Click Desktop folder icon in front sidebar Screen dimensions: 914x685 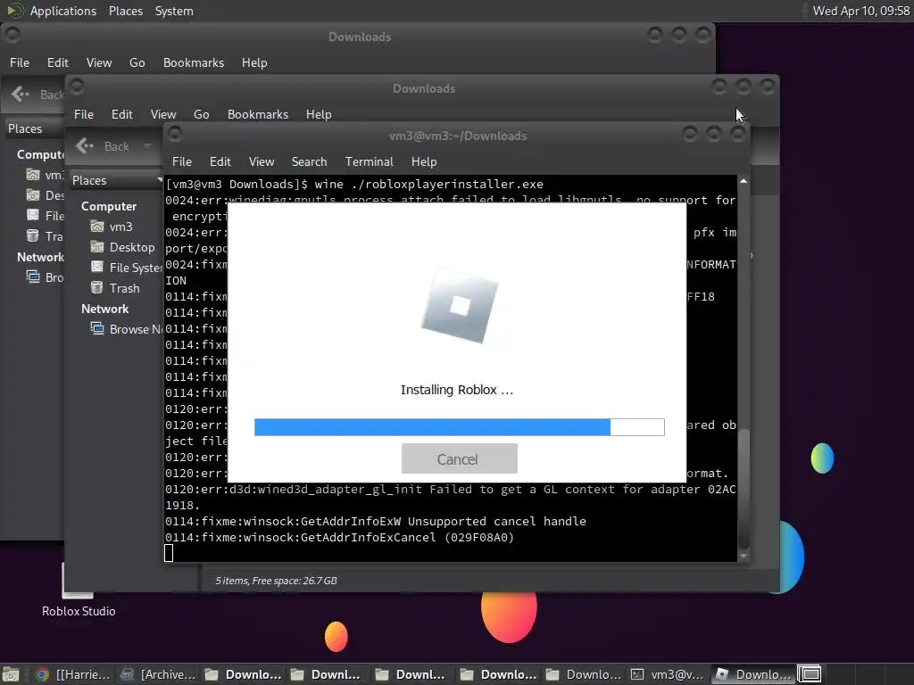pos(96,246)
